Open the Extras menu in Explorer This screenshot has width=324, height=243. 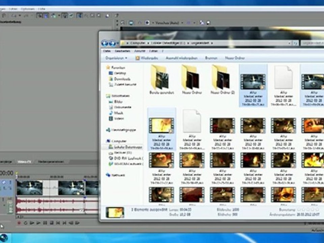click(x=154, y=51)
